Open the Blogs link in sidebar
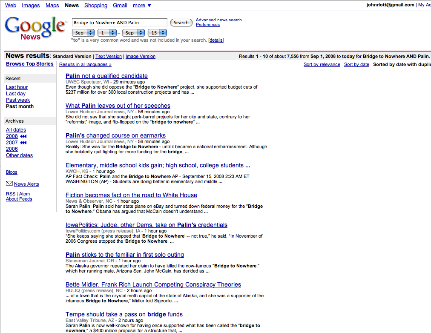The width and height of the screenshot is (431, 333). pos(11,172)
